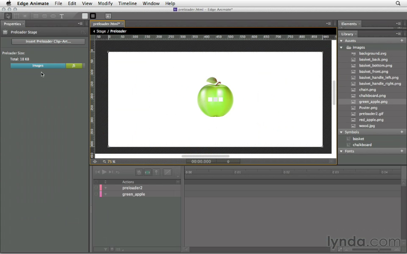Select the Transform tool
This screenshot has width=407, height=254.
[x=17, y=16]
